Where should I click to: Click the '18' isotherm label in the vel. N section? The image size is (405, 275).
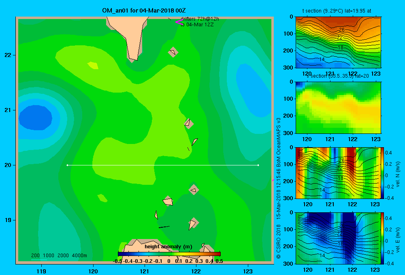(x=341, y=178)
